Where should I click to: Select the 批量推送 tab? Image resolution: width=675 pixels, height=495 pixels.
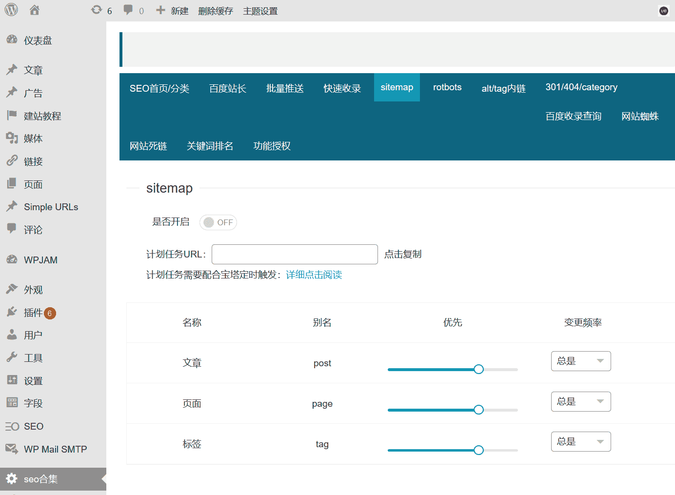click(x=285, y=88)
